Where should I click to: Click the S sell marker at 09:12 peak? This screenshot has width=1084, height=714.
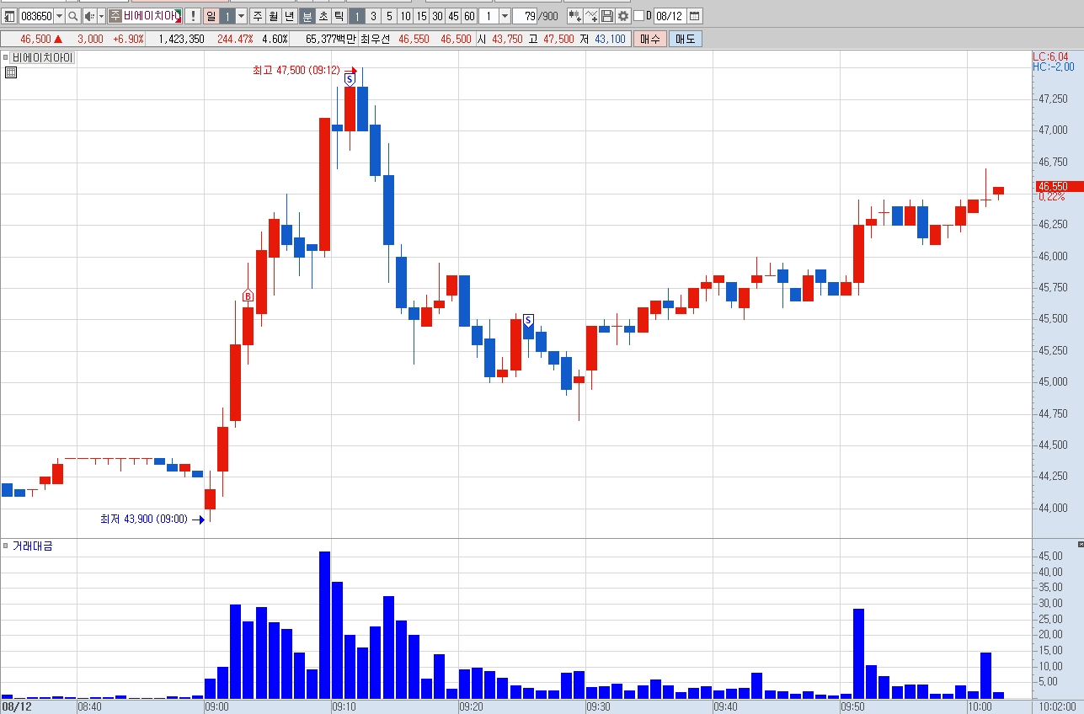[x=349, y=79]
